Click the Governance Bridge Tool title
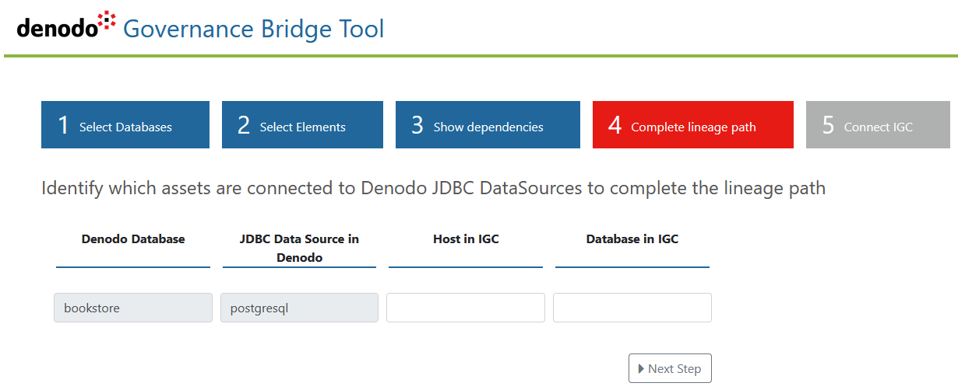The height and width of the screenshot is (390, 958). pos(254,29)
